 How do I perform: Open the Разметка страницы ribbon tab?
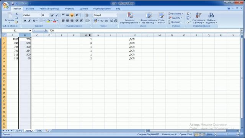pos(49,8)
